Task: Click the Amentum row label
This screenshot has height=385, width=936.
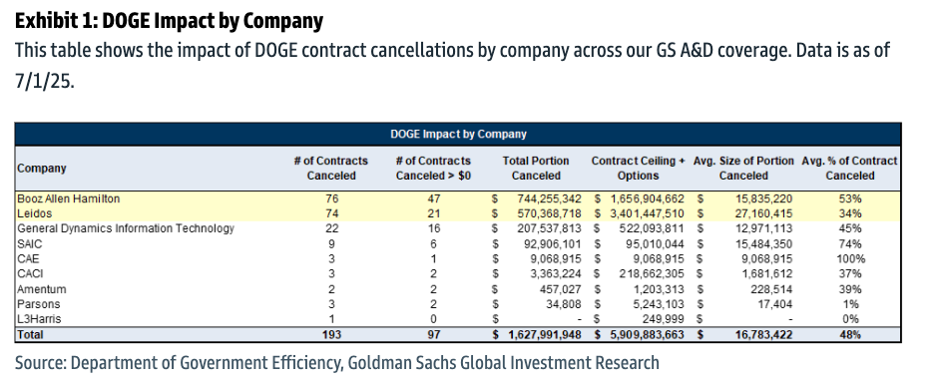Action: click(x=42, y=289)
